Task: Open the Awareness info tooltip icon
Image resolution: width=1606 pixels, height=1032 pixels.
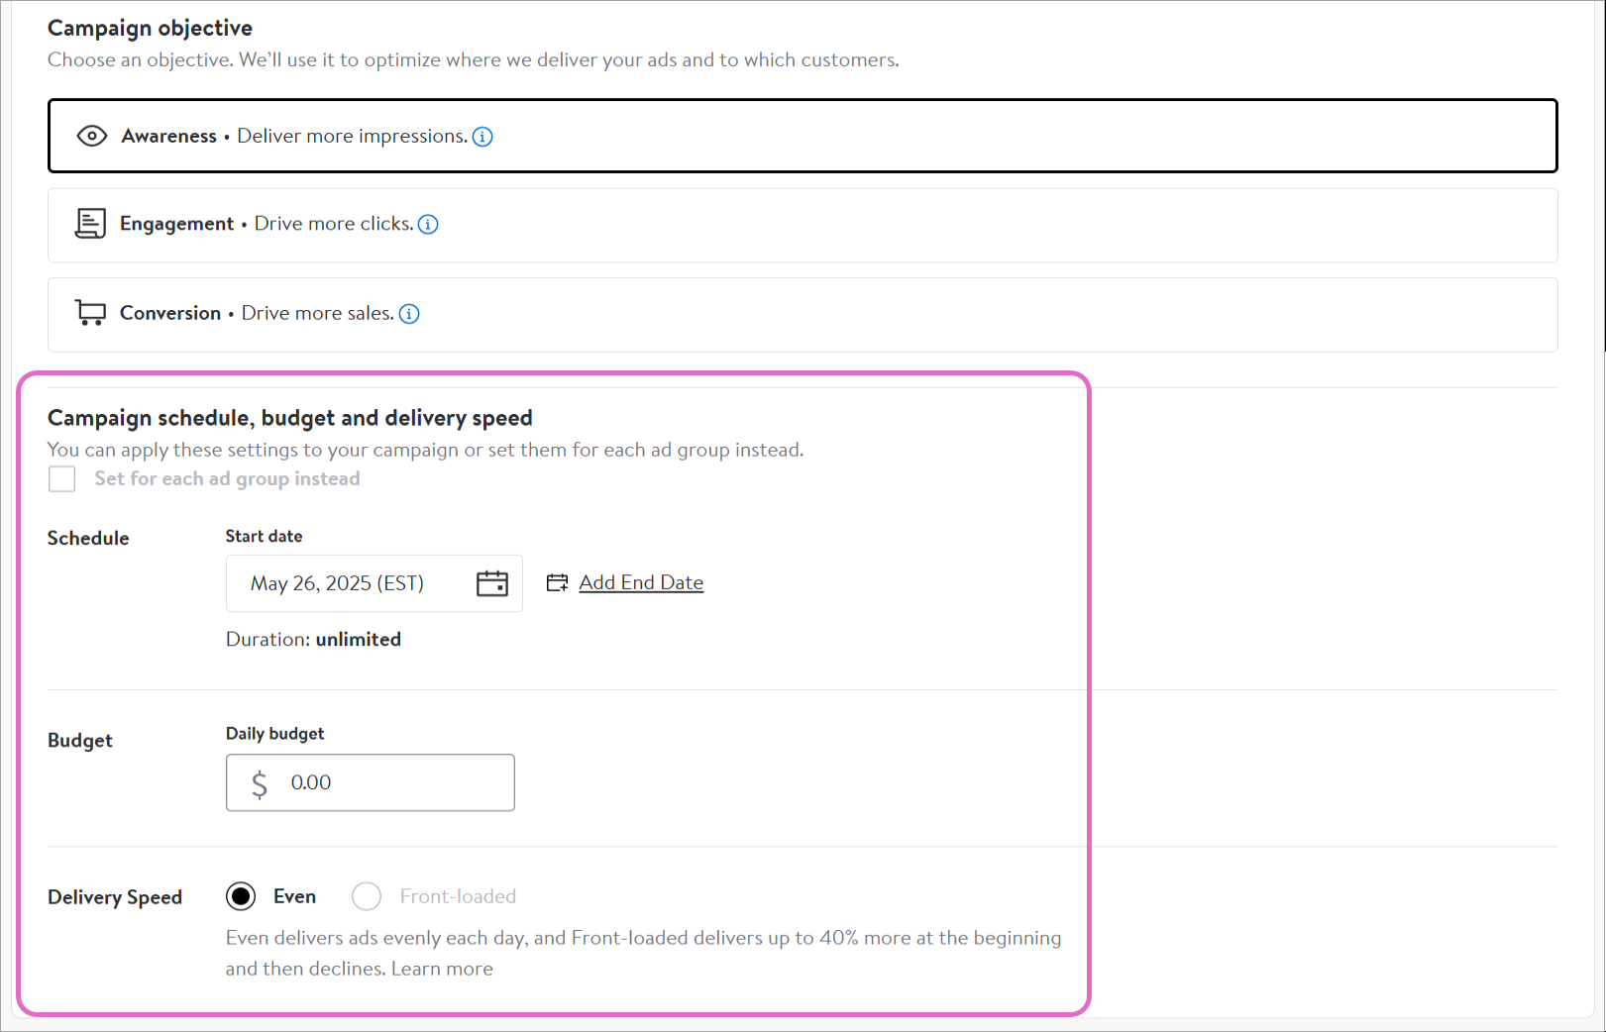Action: (482, 137)
